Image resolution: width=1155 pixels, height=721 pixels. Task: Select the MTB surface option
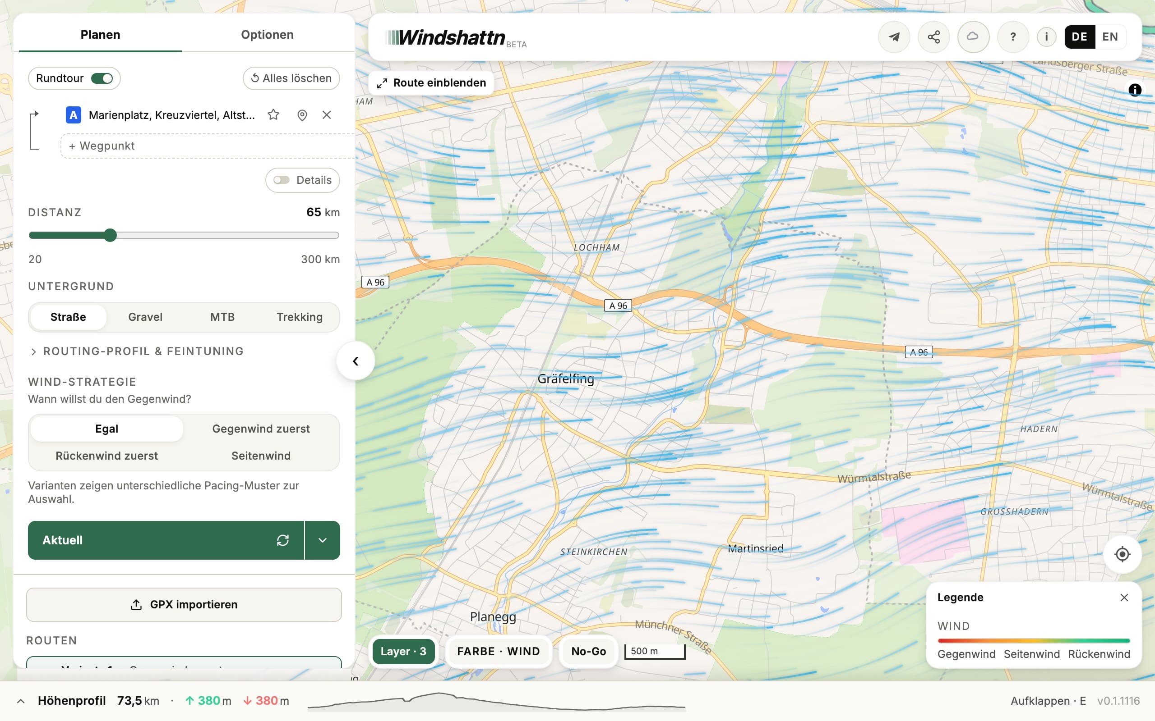(222, 317)
